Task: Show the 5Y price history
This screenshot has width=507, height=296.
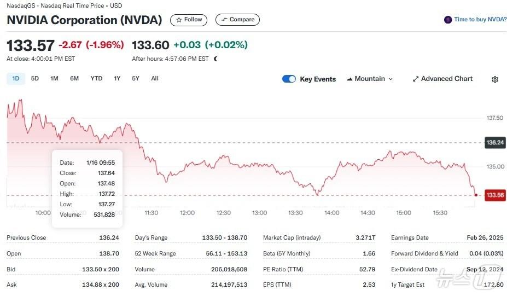Action: click(136, 79)
